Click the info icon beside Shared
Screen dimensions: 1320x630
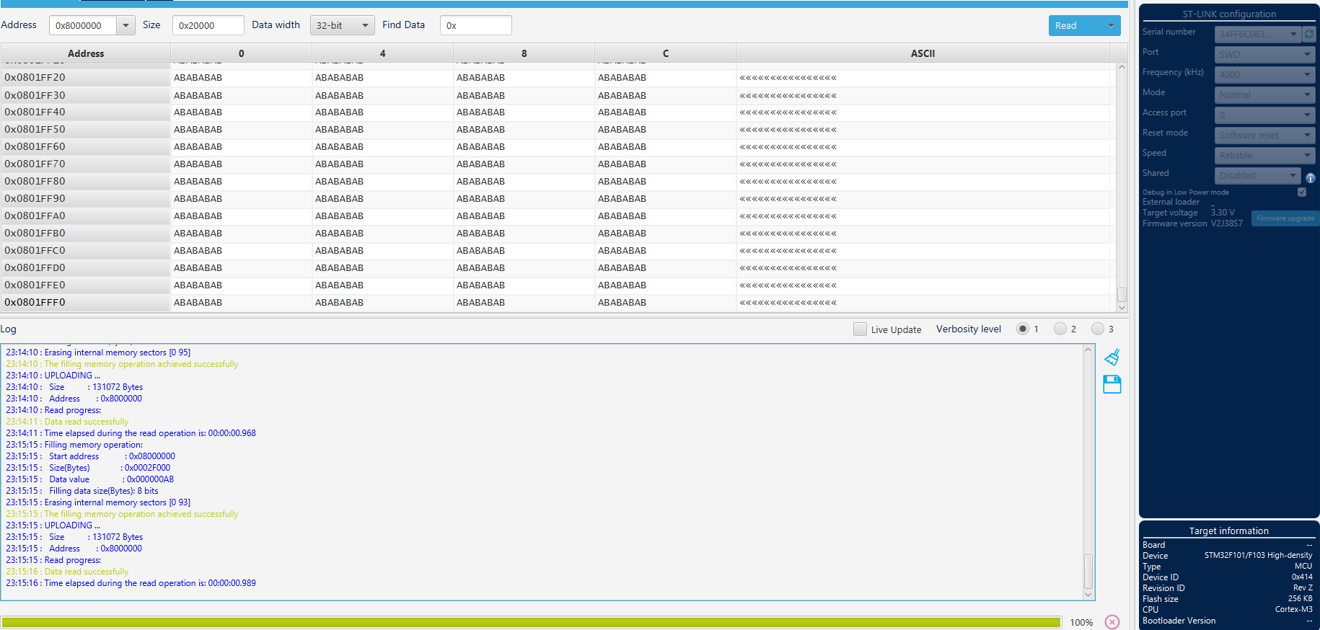point(1310,177)
